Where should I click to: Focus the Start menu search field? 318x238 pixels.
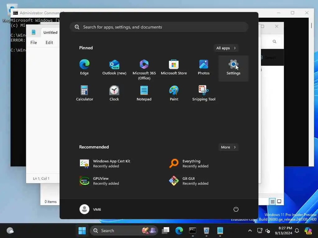pos(159,27)
